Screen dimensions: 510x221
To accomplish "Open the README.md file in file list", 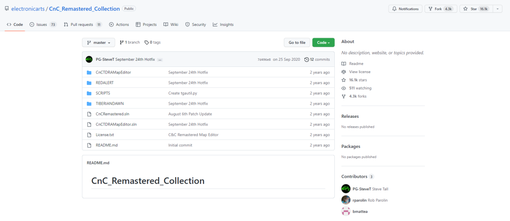I will pos(107,145).
